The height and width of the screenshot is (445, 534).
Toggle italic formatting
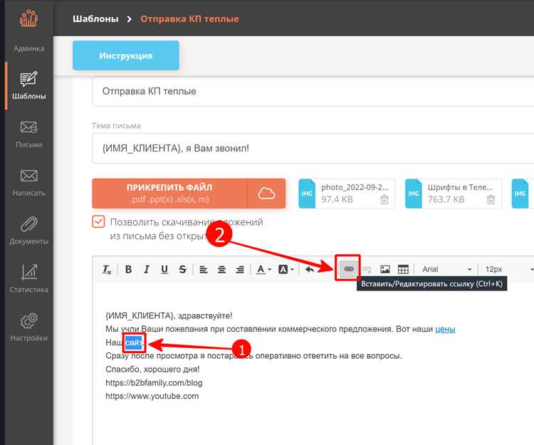pos(147,269)
